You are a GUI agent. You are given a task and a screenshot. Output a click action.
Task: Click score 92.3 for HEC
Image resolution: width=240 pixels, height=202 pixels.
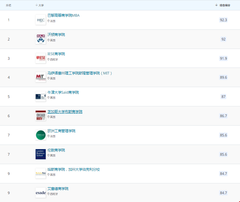point(223,20)
